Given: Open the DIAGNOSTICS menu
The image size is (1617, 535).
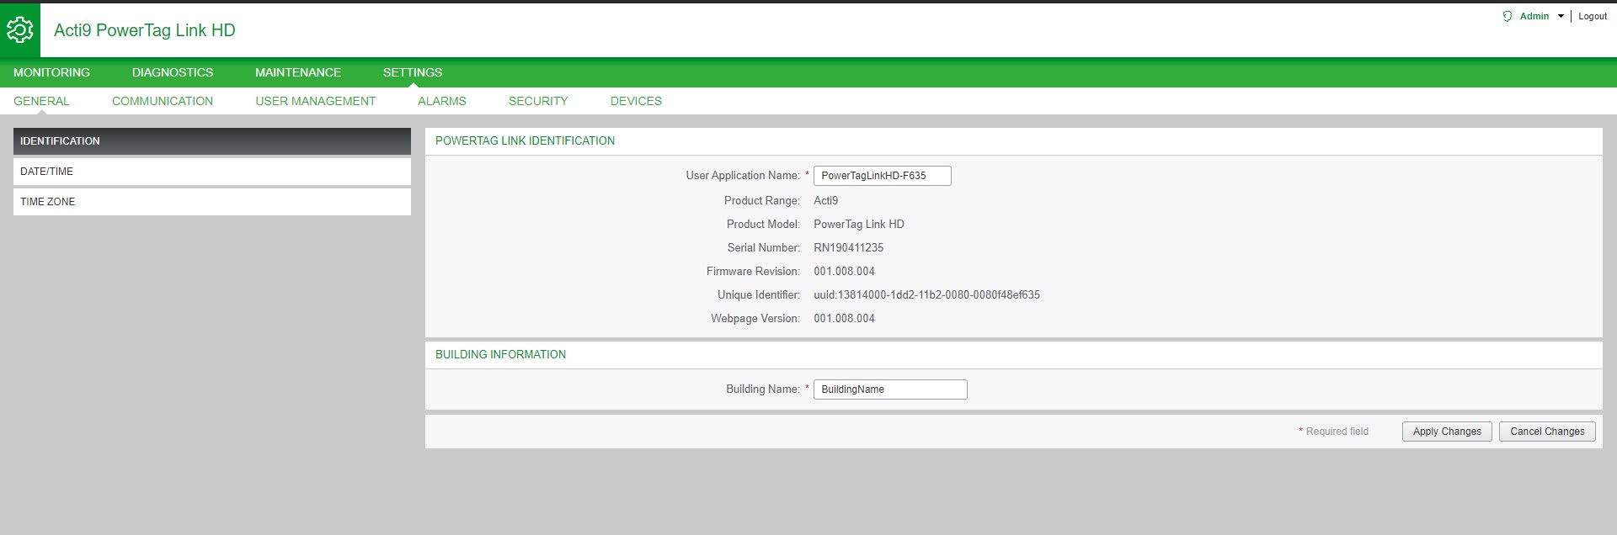Looking at the screenshot, I should pos(173,72).
